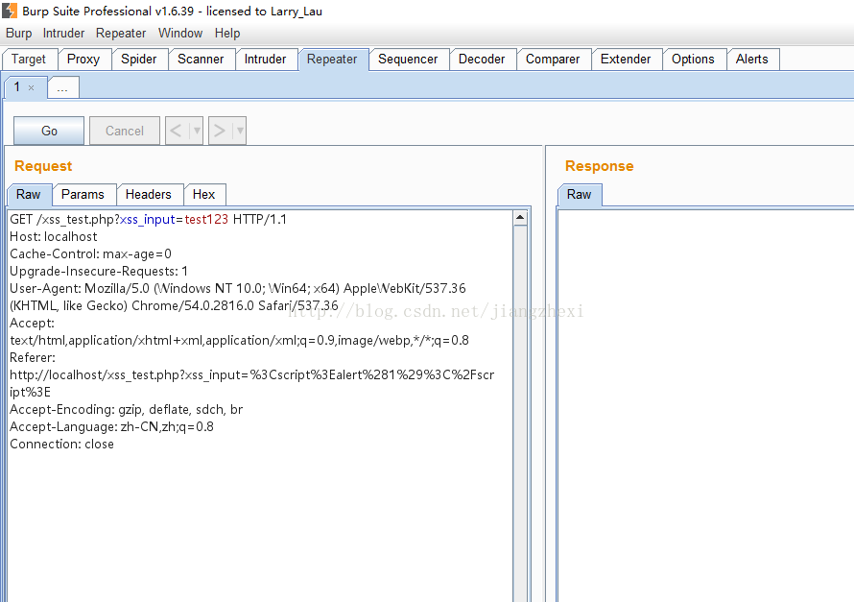Open the Repeater menu
Image resolution: width=854 pixels, height=602 pixels.
[x=121, y=34]
